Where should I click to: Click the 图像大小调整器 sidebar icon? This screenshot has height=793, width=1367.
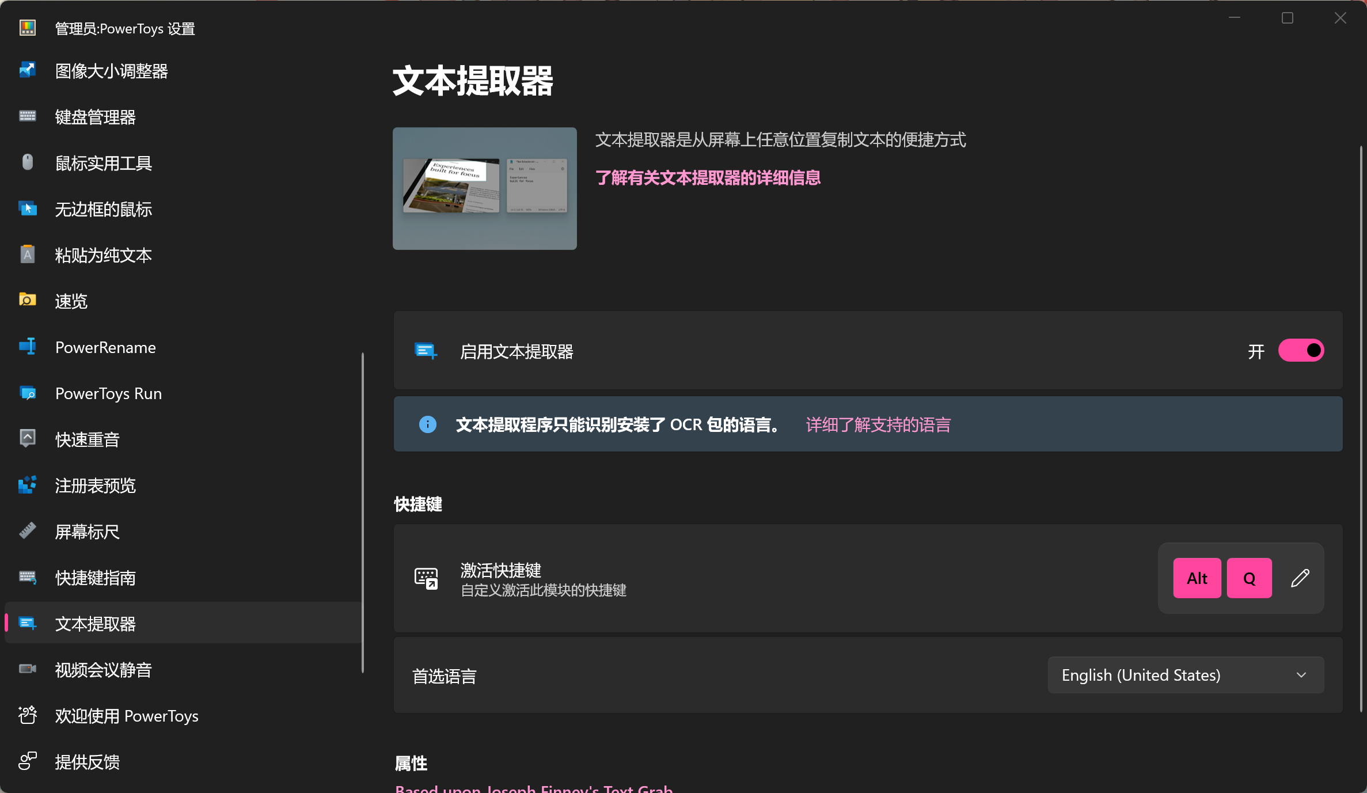pos(28,70)
